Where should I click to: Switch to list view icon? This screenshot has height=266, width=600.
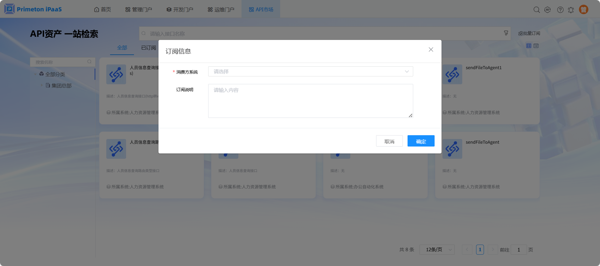[x=536, y=46]
